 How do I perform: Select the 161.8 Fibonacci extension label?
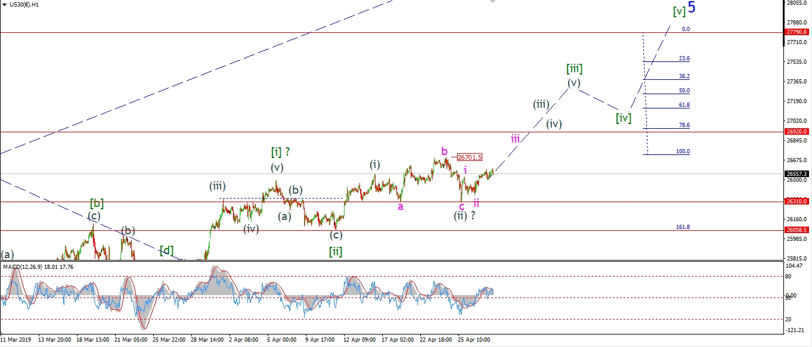(683, 227)
